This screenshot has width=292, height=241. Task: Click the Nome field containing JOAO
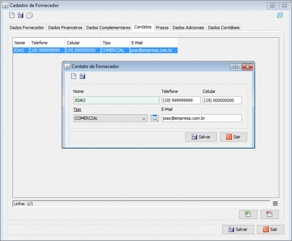click(x=116, y=100)
